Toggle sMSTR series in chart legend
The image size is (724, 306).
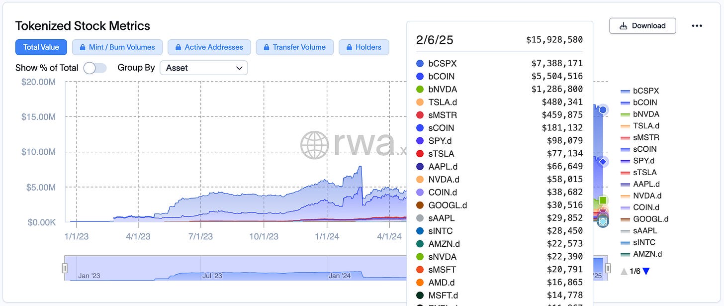click(640, 137)
